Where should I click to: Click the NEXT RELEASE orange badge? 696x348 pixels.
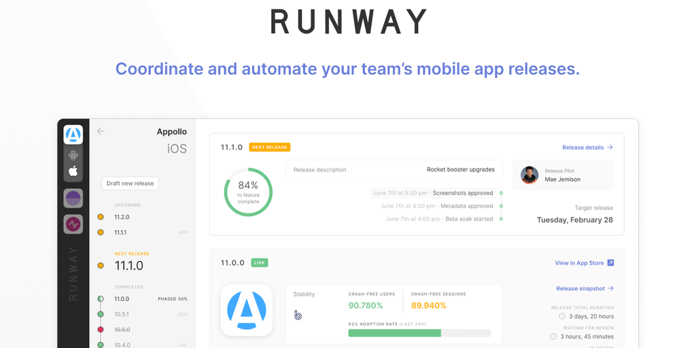[269, 147]
